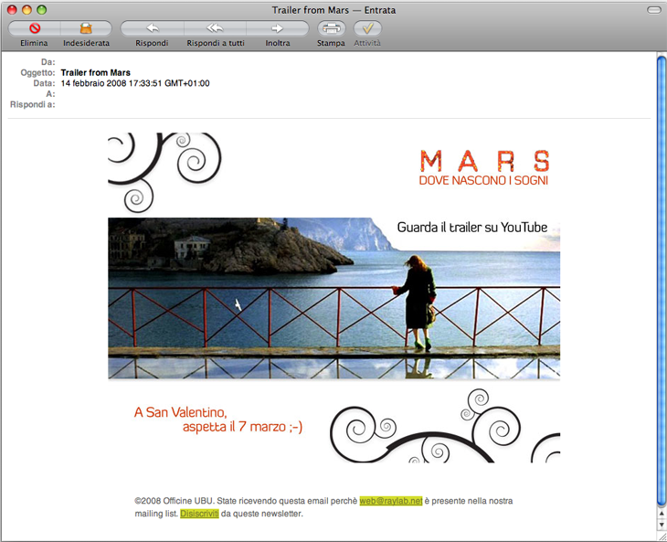
Task: Mark message as junk with Indesiderata
Action: [86, 28]
